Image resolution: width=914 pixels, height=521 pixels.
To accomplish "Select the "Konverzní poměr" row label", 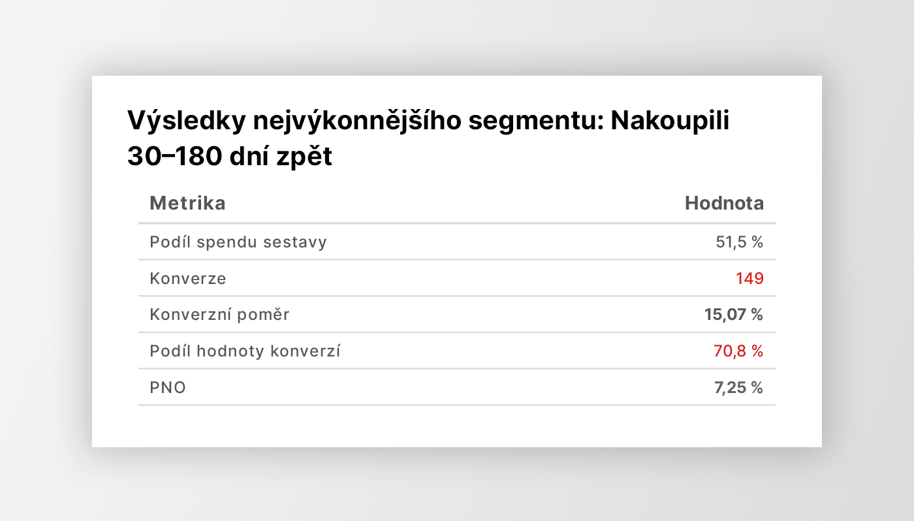I will coord(219,315).
